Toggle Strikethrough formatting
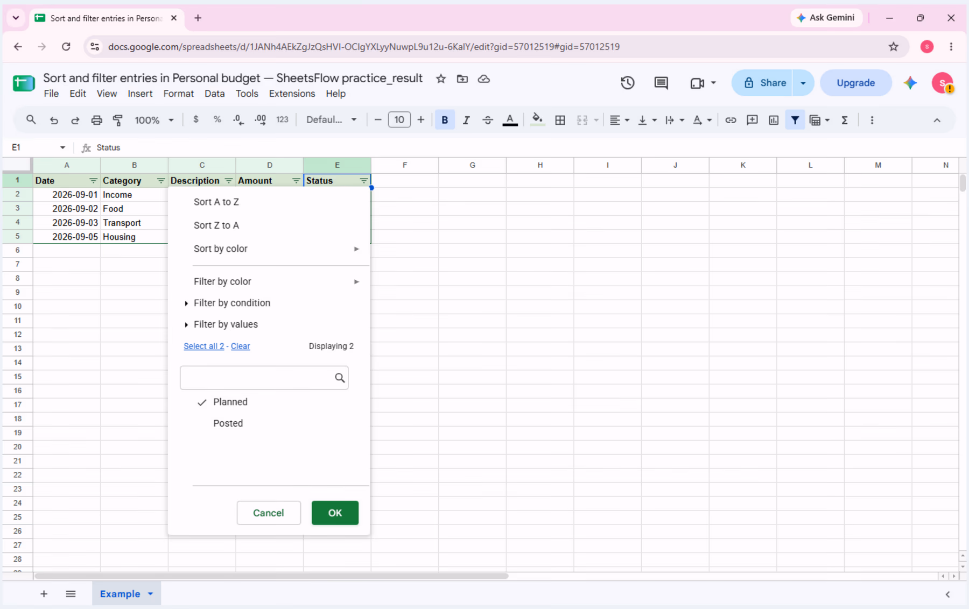Screen dimensions: 969x609 point(488,120)
